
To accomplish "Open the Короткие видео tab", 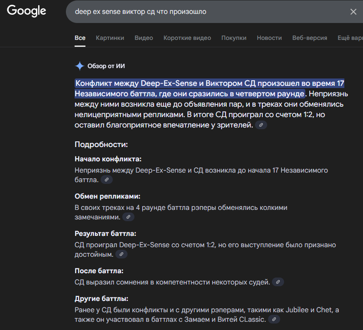I will [x=187, y=38].
